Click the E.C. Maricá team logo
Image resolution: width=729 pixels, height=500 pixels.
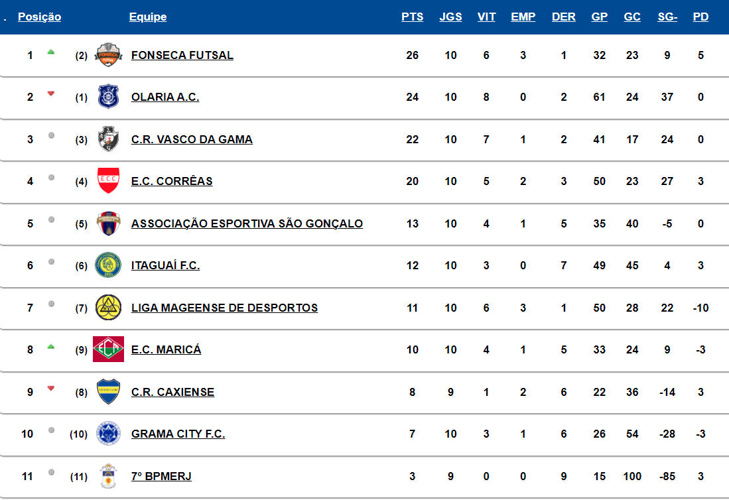[108, 349]
